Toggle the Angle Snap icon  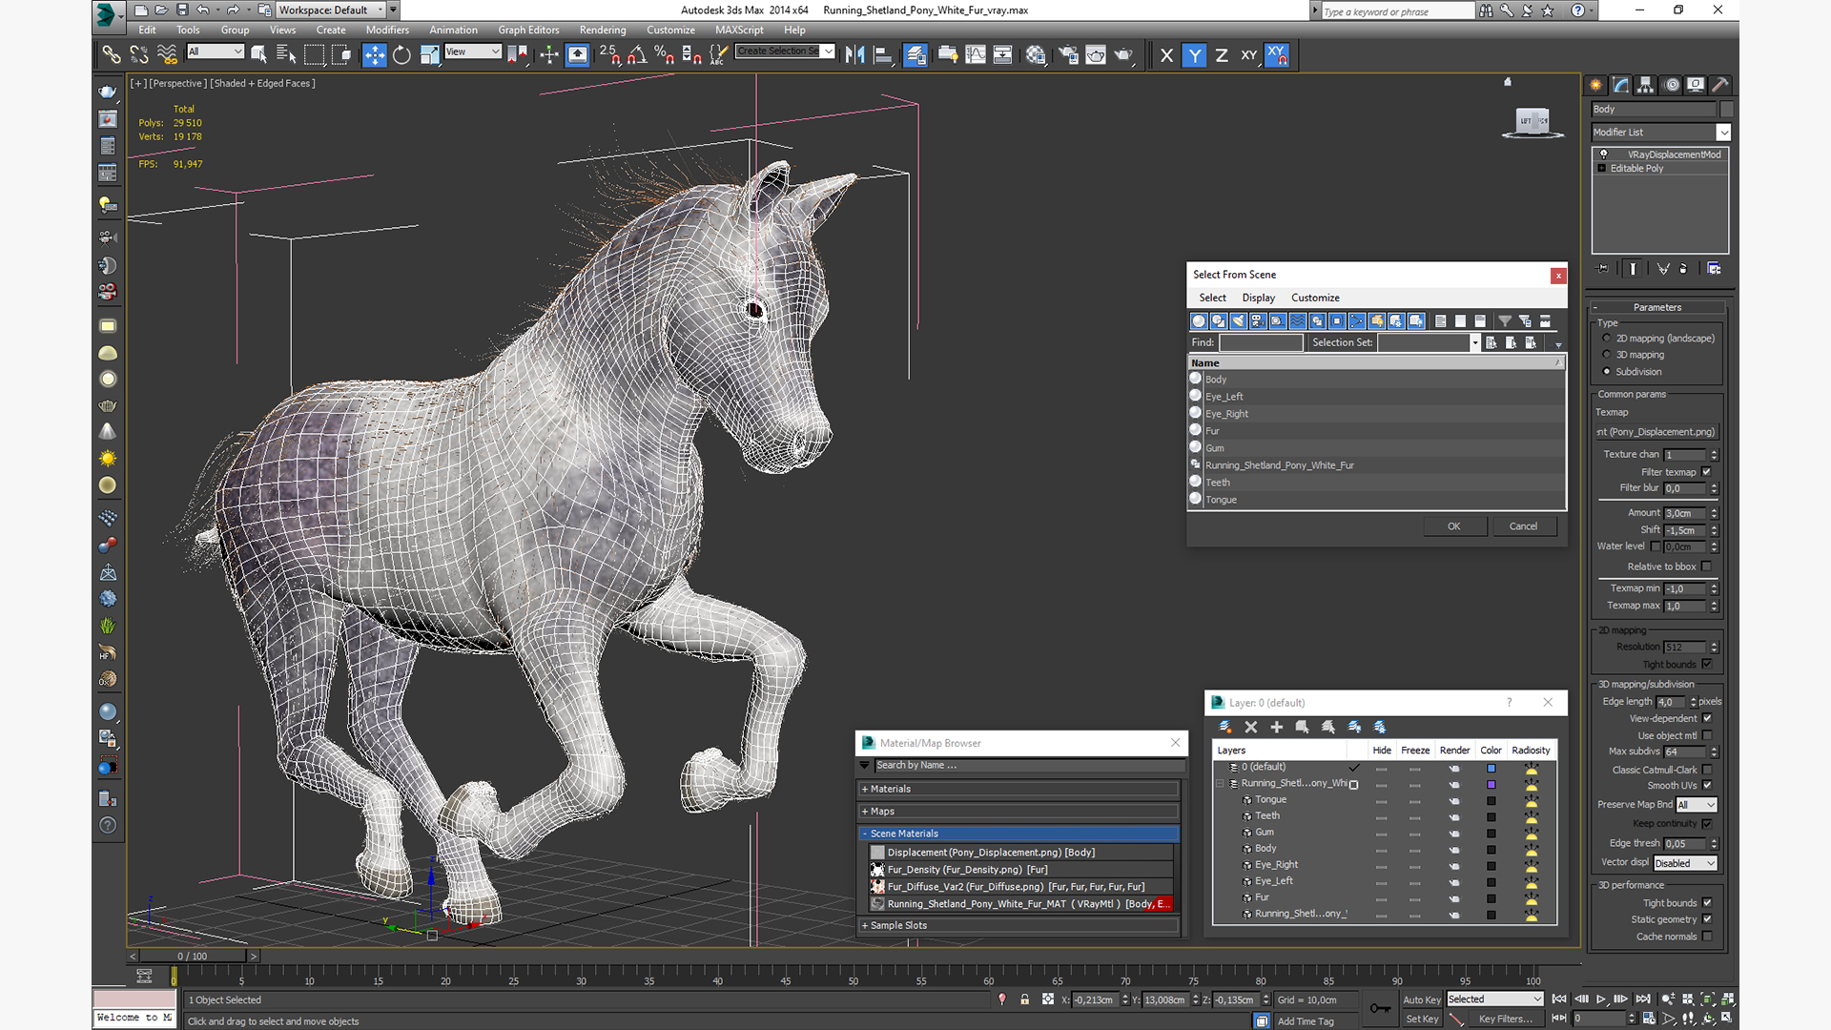coord(637,55)
